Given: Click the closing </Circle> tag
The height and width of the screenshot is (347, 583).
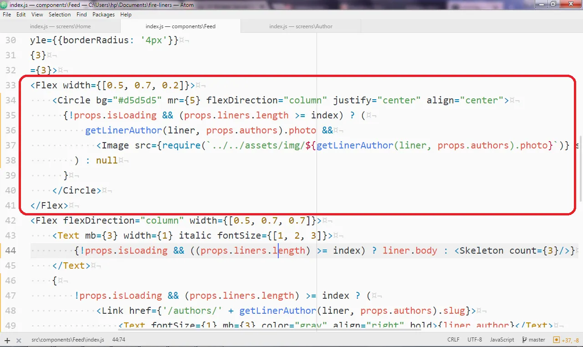Looking at the screenshot, I should pyautogui.click(x=77, y=190).
